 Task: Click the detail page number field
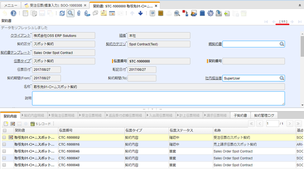272,124
